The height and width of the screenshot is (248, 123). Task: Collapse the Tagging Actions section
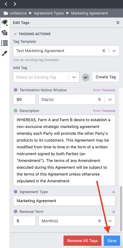pyautogui.click(x=15, y=34)
